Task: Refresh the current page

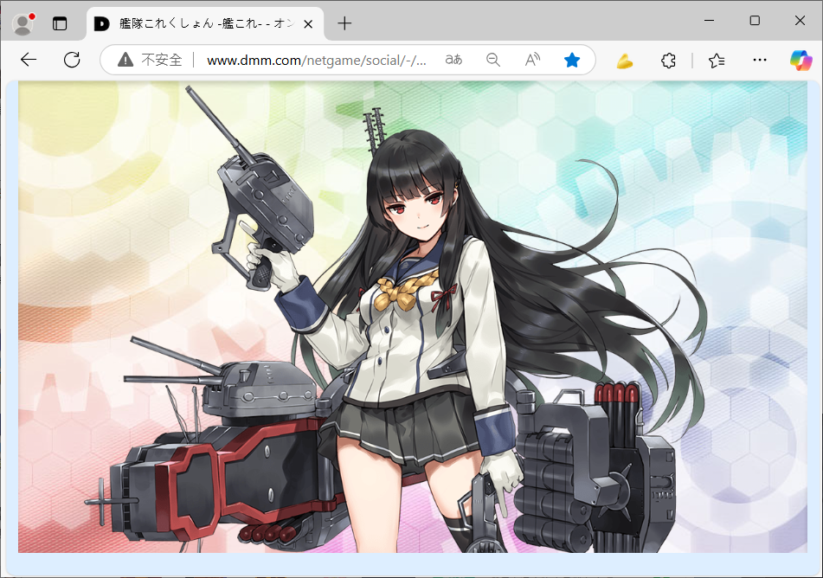Action: 72,60
